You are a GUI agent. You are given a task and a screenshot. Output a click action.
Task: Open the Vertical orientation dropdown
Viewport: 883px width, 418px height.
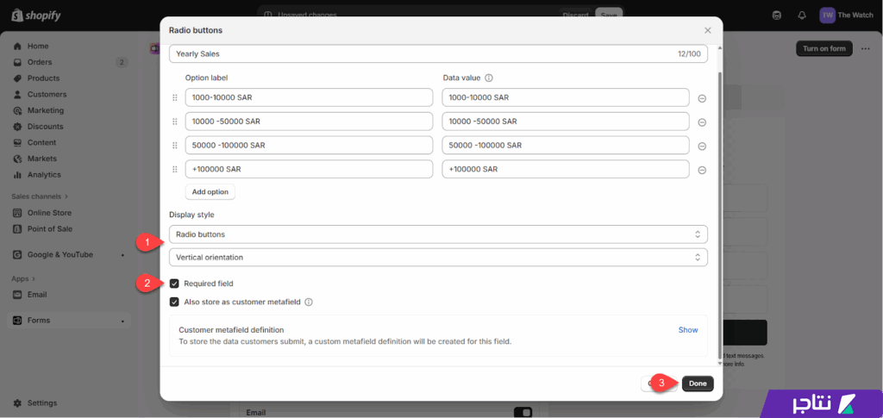tap(438, 258)
